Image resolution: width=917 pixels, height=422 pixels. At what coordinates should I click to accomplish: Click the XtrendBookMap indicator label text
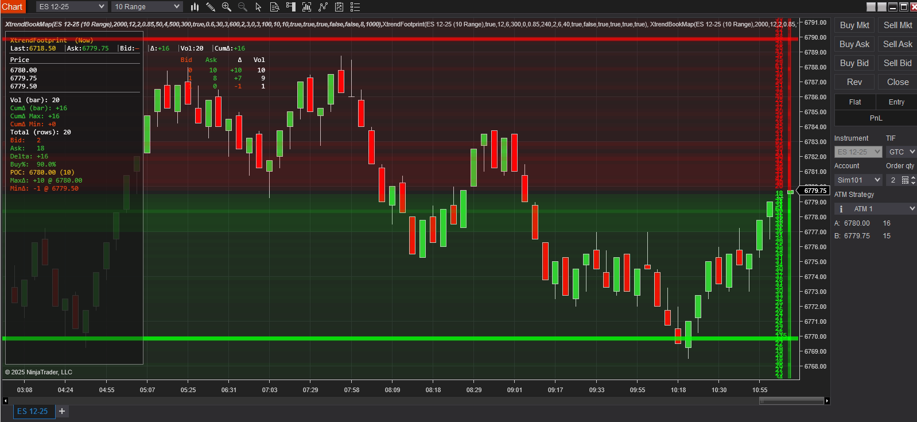[193, 24]
